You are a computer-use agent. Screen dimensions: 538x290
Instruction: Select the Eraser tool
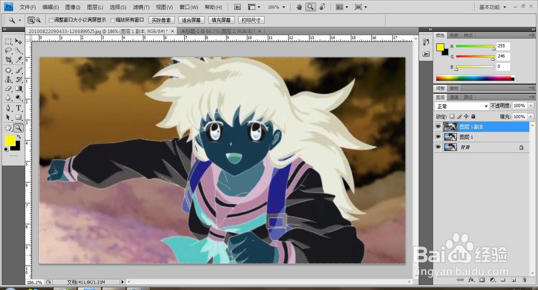[x=8, y=89]
